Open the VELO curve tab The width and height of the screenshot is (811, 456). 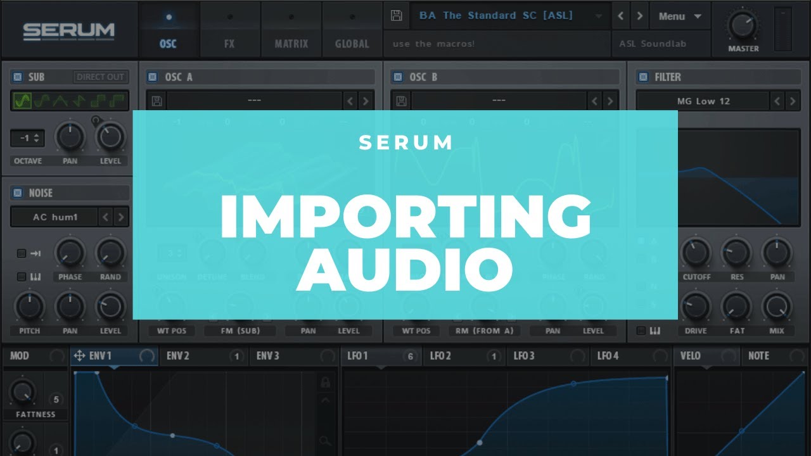click(x=706, y=356)
